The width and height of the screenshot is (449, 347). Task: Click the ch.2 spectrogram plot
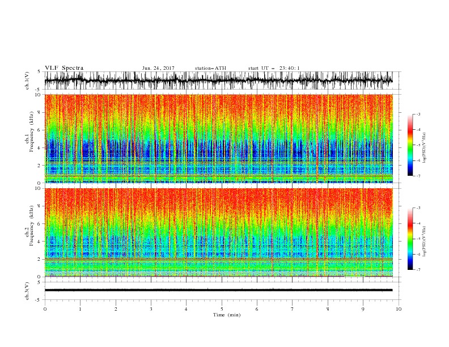(x=218, y=232)
